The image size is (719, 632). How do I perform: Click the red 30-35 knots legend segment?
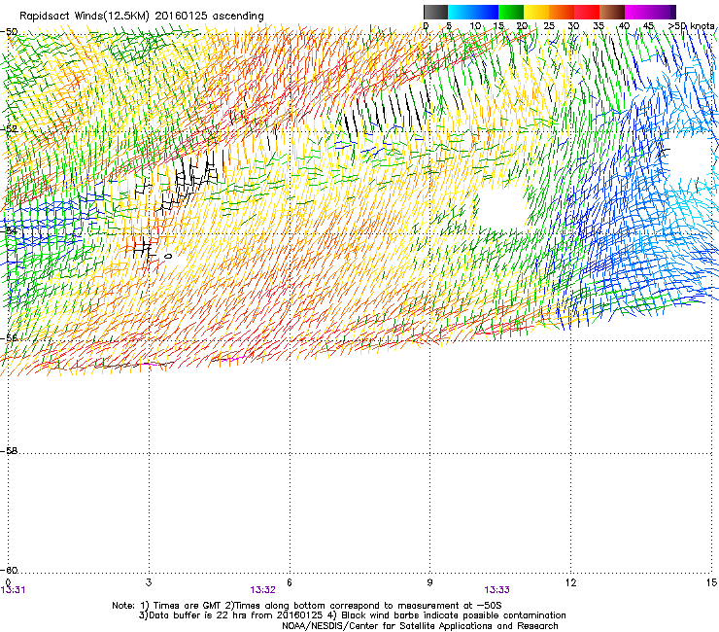click(587, 12)
